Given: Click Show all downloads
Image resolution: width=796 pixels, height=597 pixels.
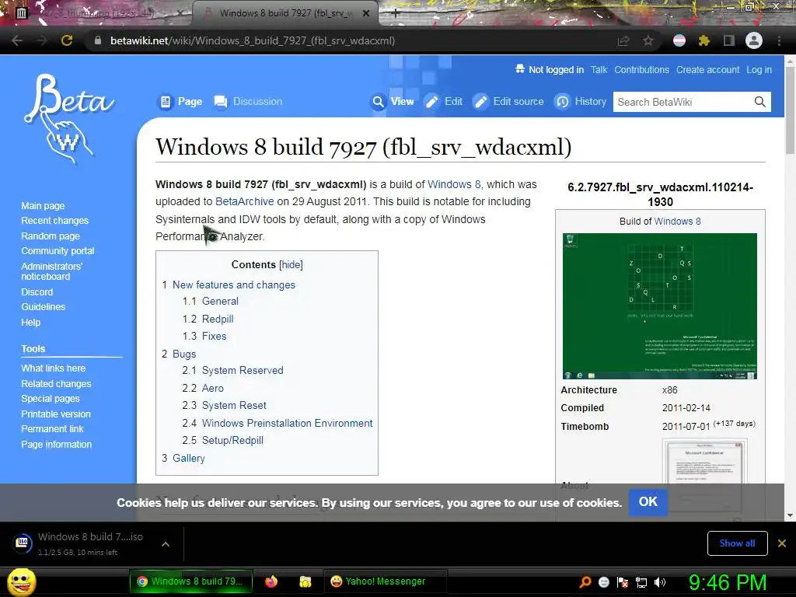Looking at the screenshot, I should tap(737, 543).
